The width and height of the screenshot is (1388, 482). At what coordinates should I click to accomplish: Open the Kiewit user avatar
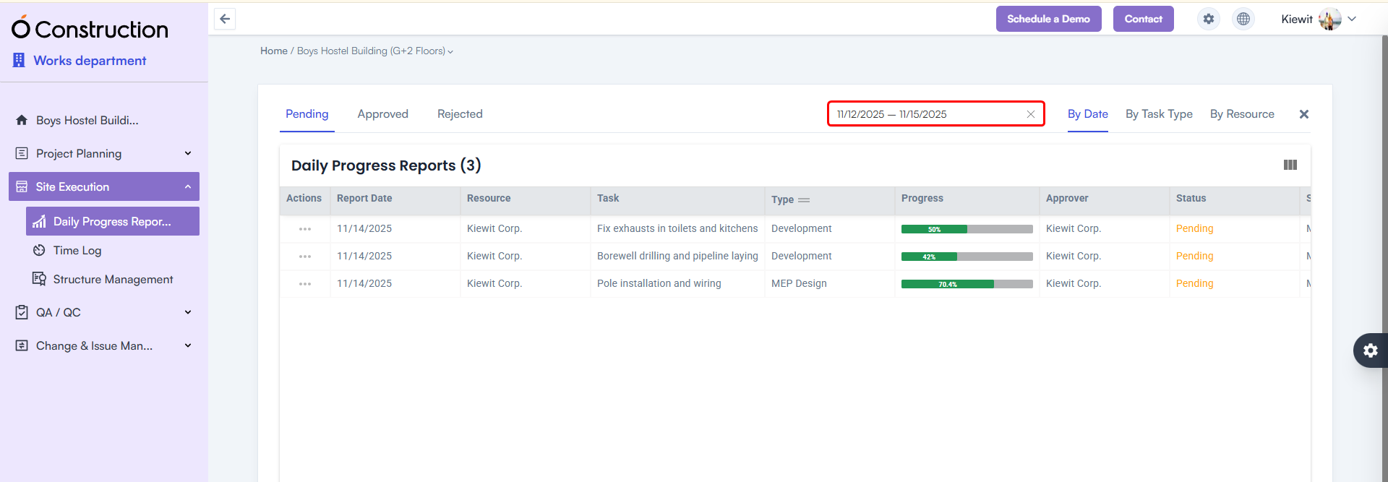click(1330, 20)
